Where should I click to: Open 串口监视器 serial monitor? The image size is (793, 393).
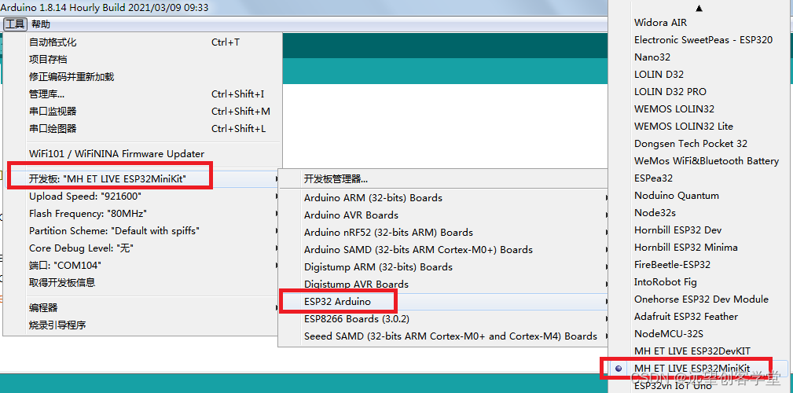(142, 112)
